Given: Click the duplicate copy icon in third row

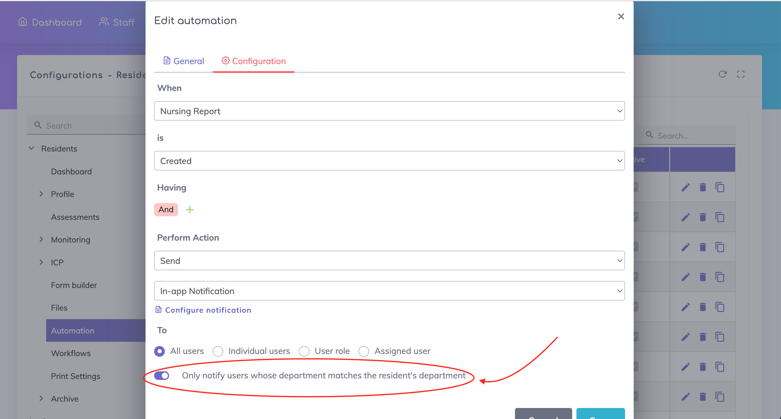Looking at the screenshot, I should click(x=720, y=247).
